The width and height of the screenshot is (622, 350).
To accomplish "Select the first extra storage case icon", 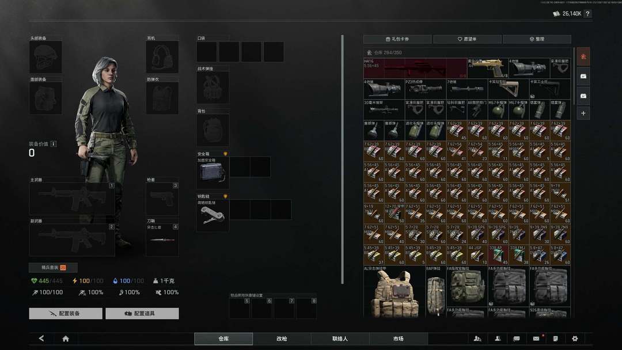I will point(583,76).
